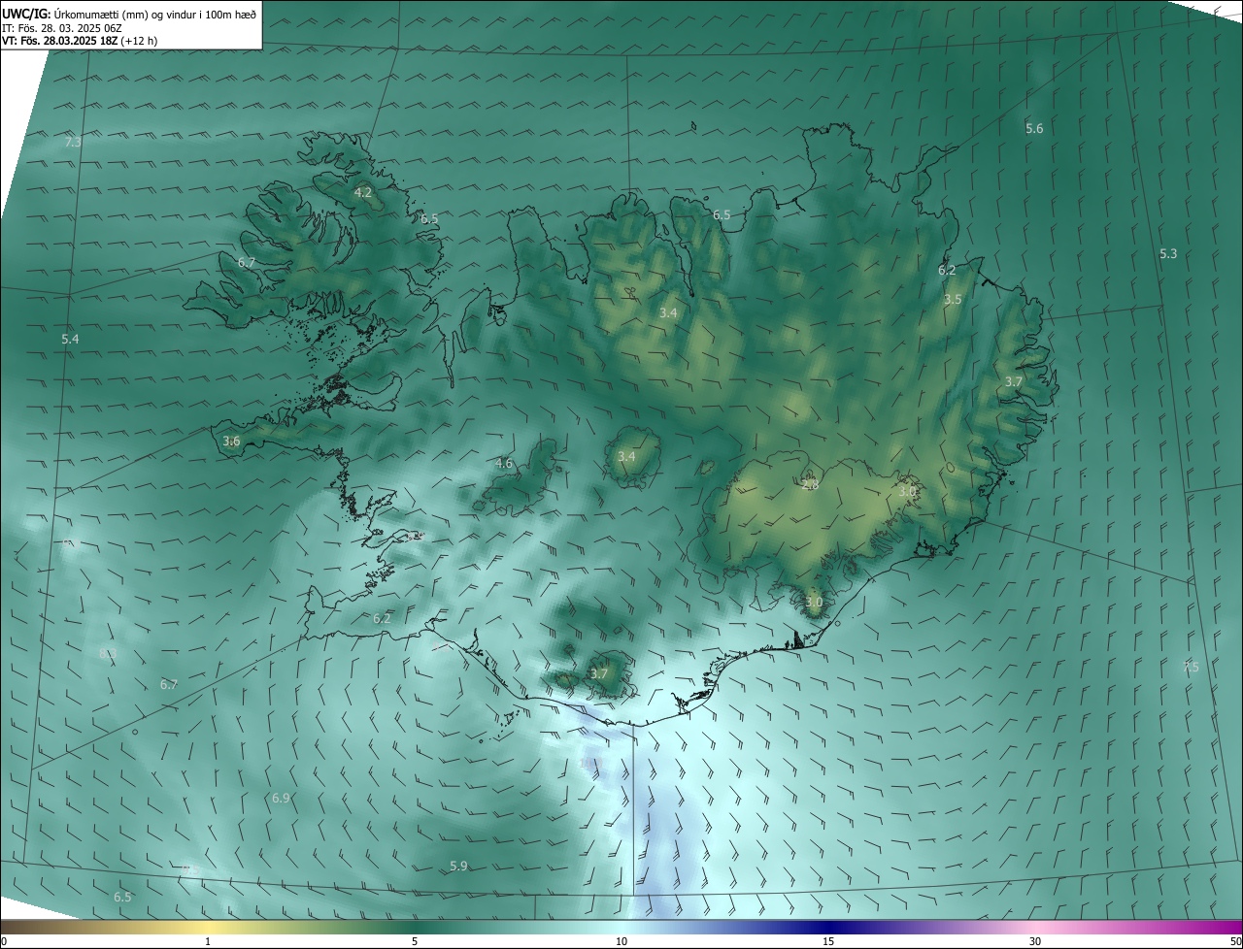Click the colorbar tick label 50
The width and height of the screenshot is (1243, 949).
click(1235, 941)
